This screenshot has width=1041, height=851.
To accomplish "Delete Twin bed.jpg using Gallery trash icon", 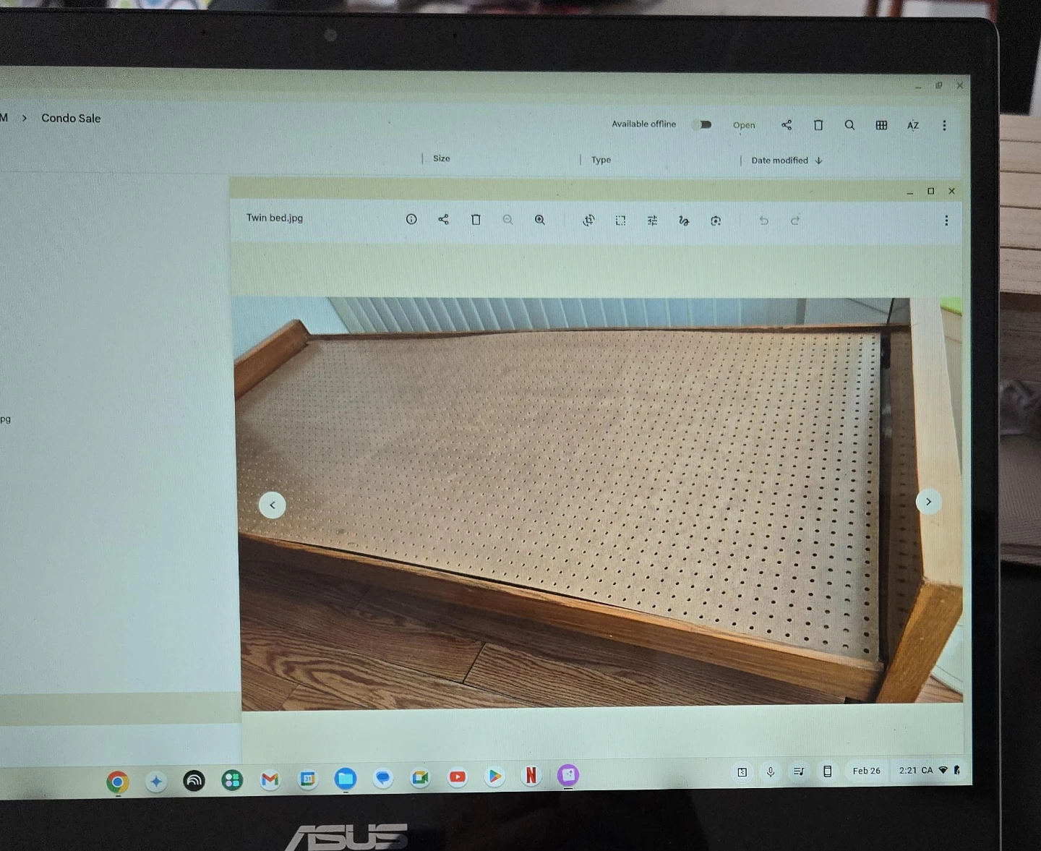I will click(476, 219).
